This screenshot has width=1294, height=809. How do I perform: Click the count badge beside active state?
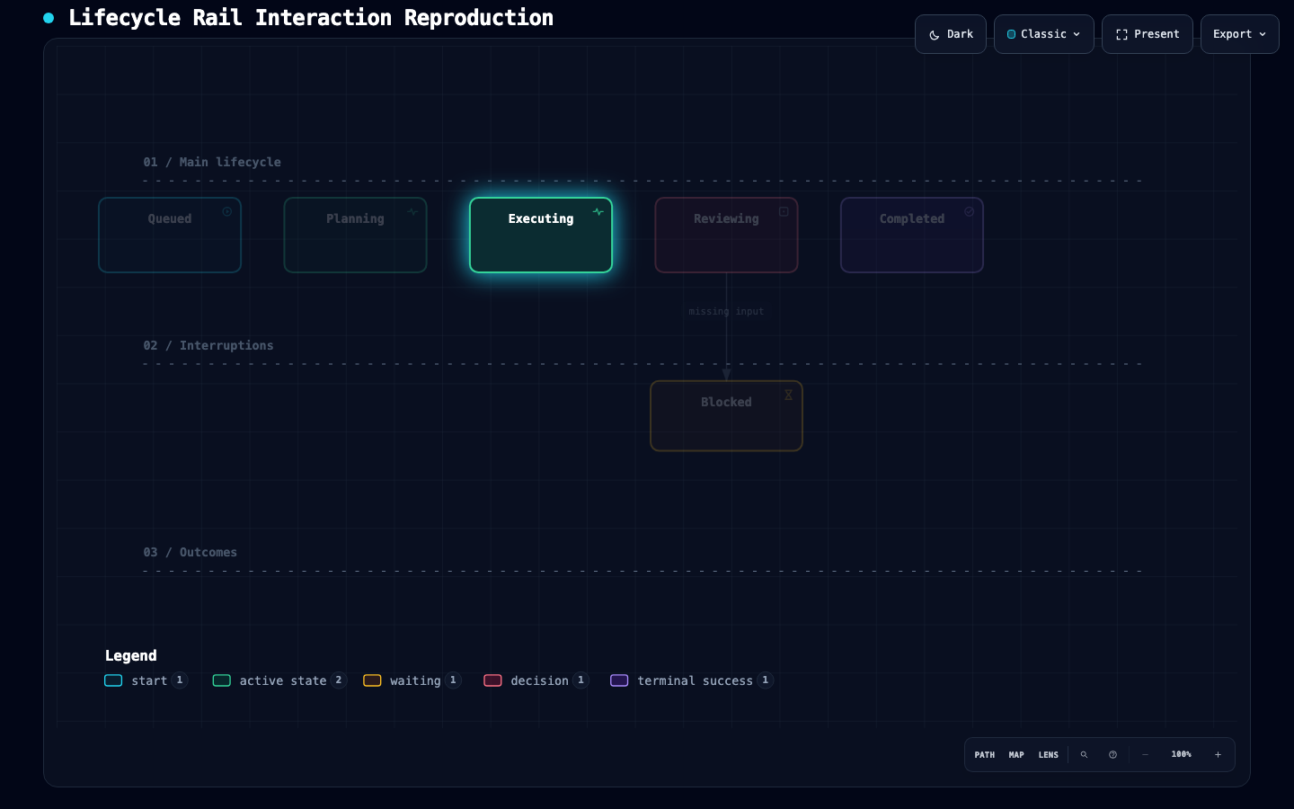point(339,680)
